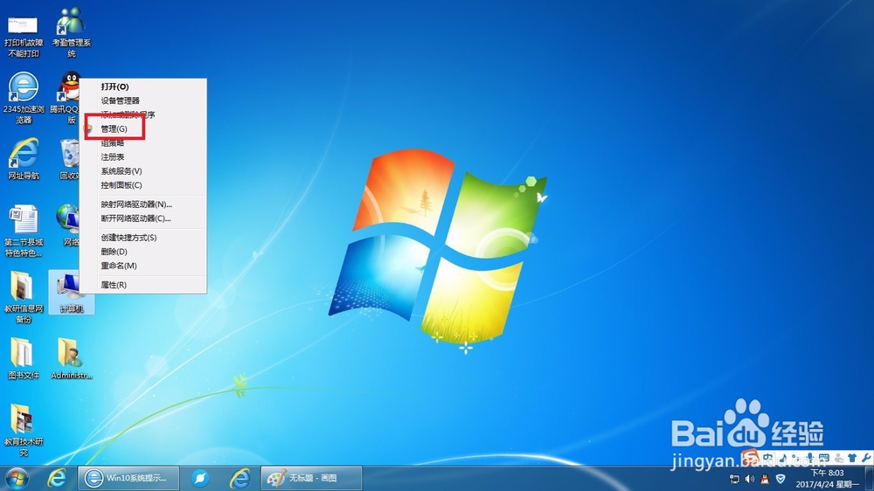Image resolution: width=874 pixels, height=491 pixels.
Task: Open the 2345加速浏览器 desktop shortcut
Action: (x=23, y=98)
